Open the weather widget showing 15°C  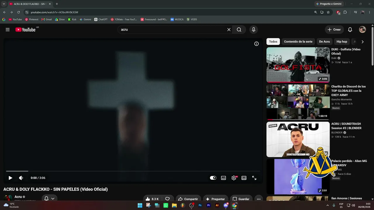click(x=11, y=205)
